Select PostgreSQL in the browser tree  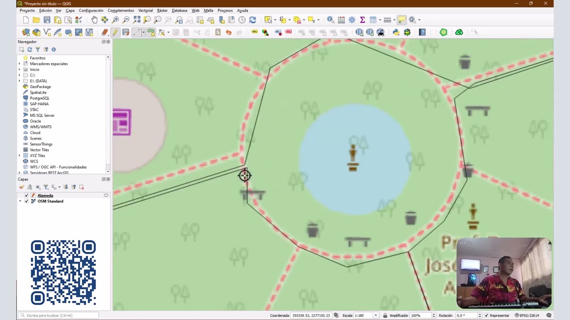pyautogui.click(x=40, y=98)
